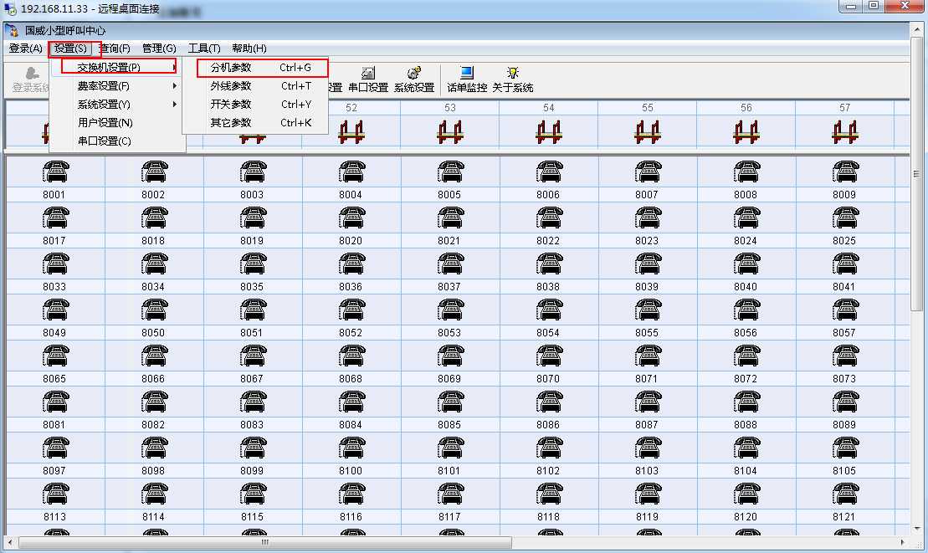The height and width of the screenshot is (553, 928).
Task: Select extension 8056 phone icon
Action: pos(746,310)
